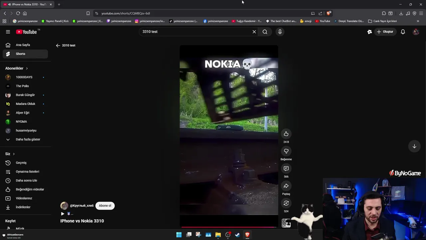Image resolution: width=426 pixels, height=240 pixels.
Task: Open Task View on taskbar
Action: [x=189, y=235]
